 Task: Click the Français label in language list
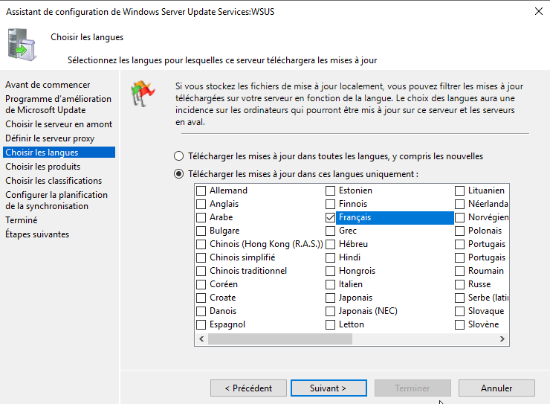355,217
